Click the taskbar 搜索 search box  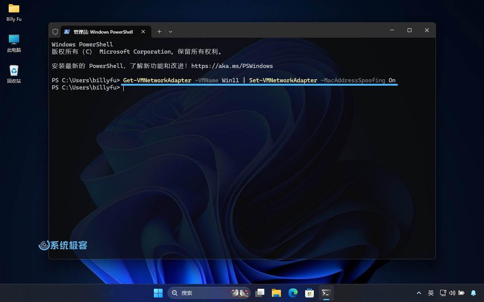(209, 293)
